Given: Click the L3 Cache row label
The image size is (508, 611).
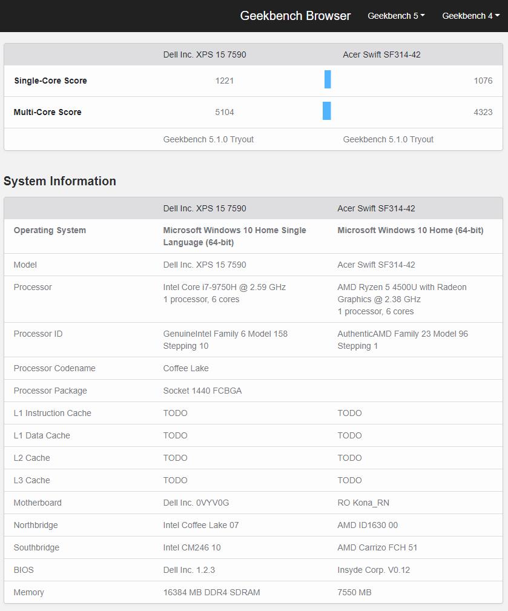Looking at the screenshot, I should [x=32, y=480].
